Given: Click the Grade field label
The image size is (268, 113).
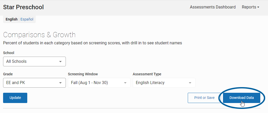Looking at the screenshot, I should 8,74.
